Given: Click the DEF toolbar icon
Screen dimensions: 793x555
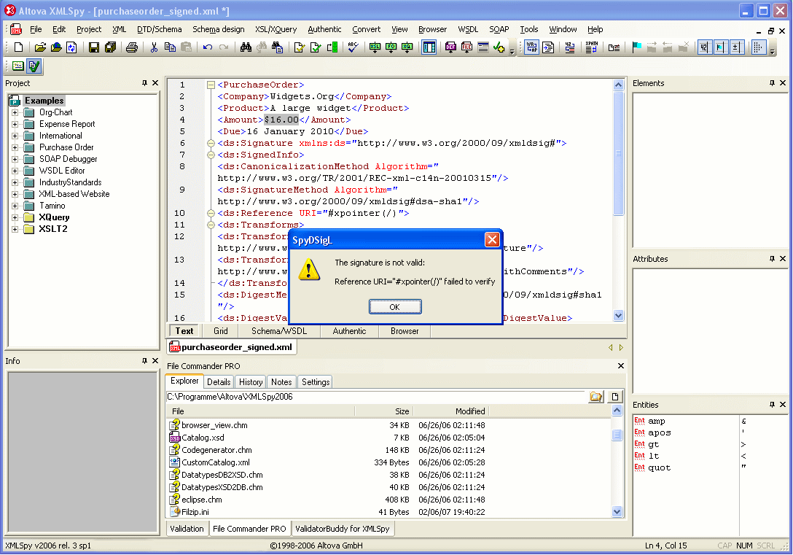Looking at the screenshot, I should click(450, 47).
